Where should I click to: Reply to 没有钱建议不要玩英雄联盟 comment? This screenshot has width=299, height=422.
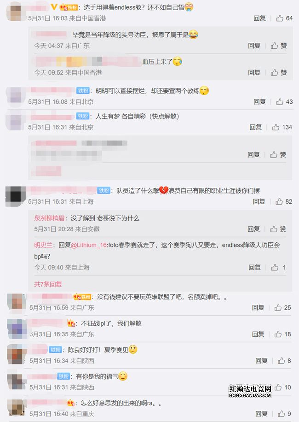coord(258,308)
